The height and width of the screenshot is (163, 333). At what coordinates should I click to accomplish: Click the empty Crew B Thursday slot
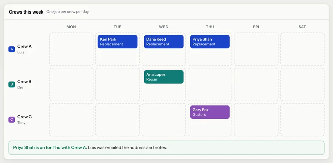(x=210, y=84)
